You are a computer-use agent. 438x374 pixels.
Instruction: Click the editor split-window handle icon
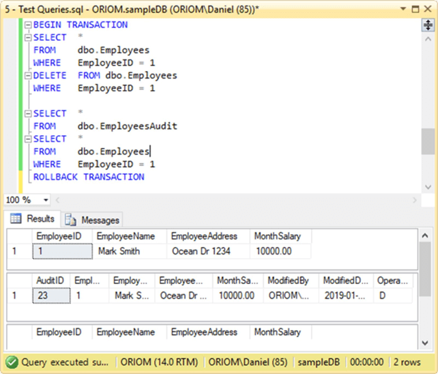428,25
